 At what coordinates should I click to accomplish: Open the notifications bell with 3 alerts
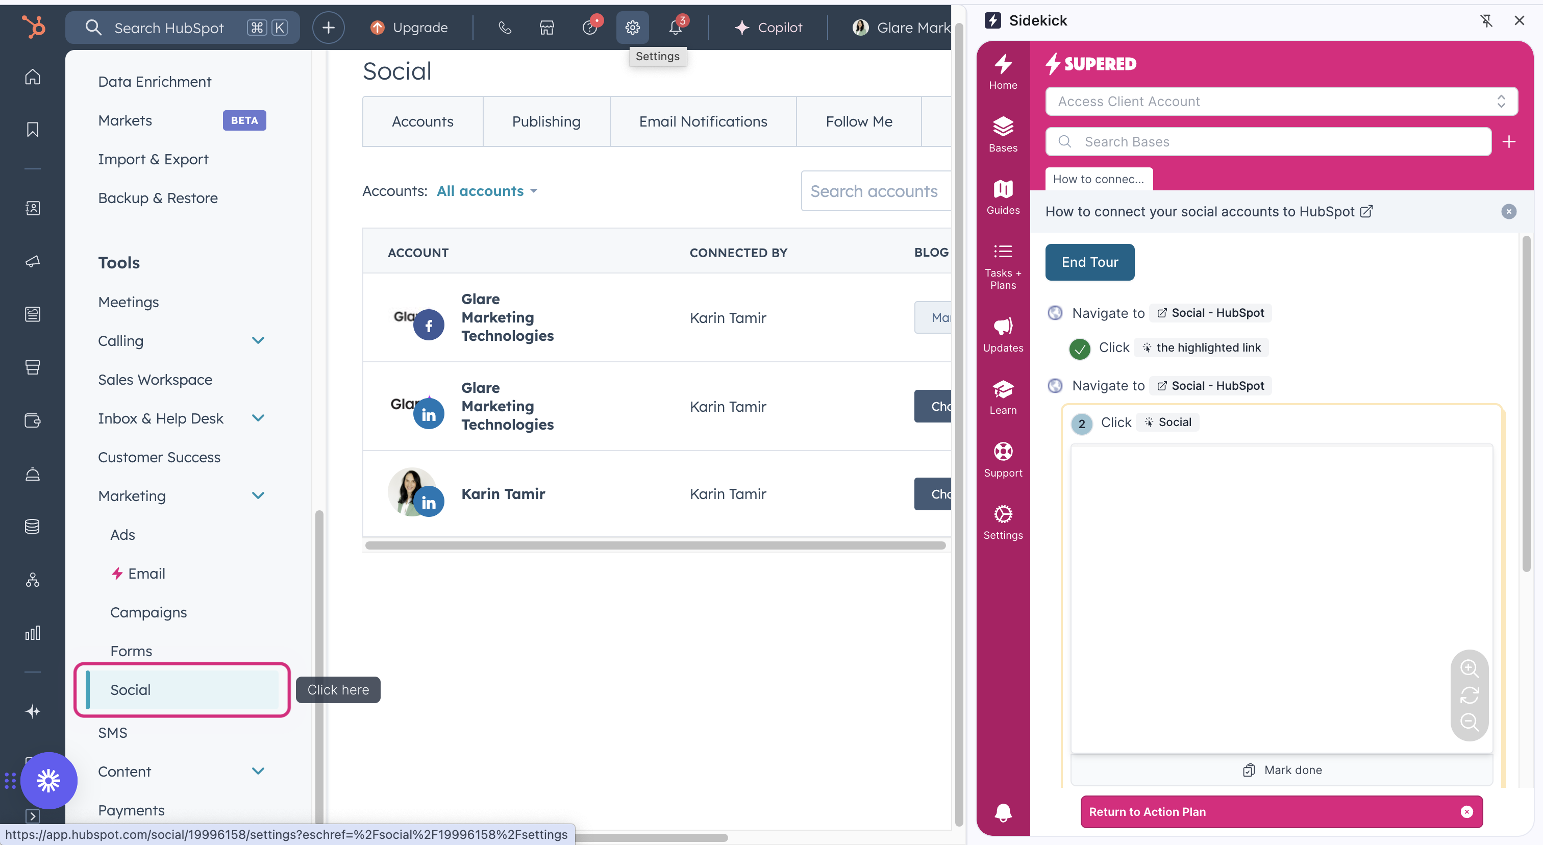(675, 28)
